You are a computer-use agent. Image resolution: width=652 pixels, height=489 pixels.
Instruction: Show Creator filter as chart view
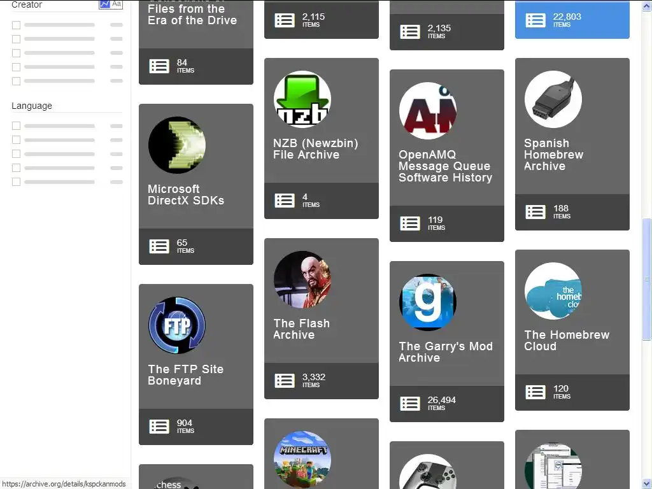[x=104, y=4]
